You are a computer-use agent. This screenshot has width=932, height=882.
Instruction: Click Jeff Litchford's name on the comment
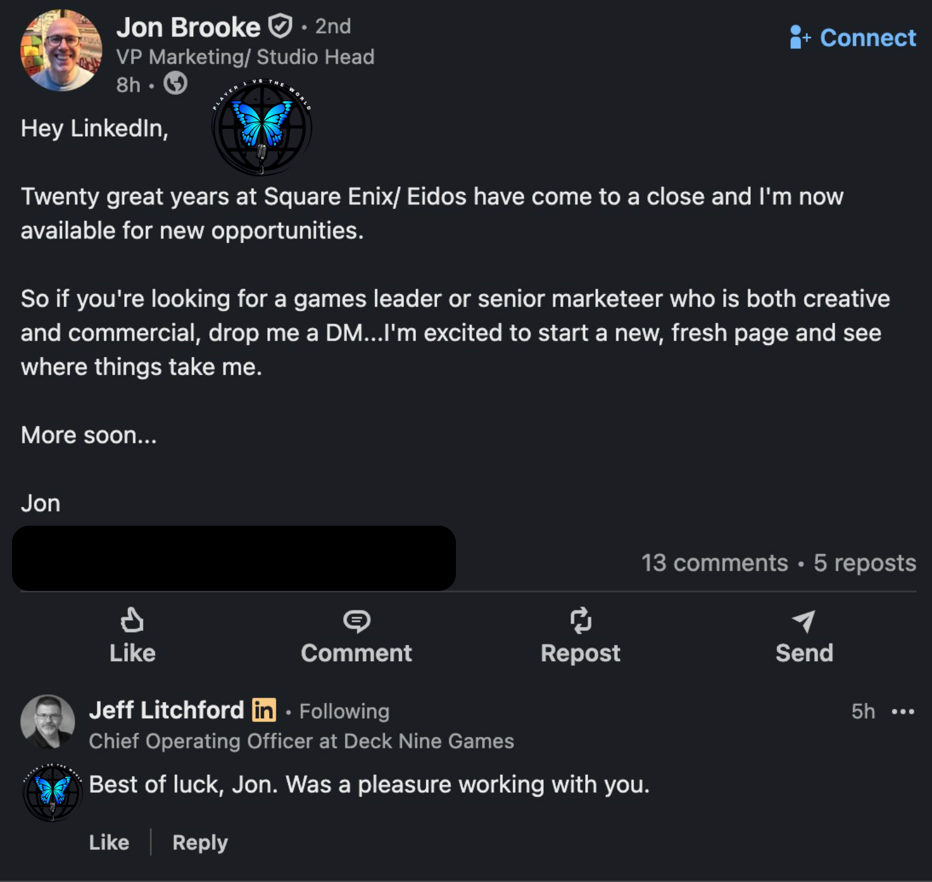tap(166, 710)
